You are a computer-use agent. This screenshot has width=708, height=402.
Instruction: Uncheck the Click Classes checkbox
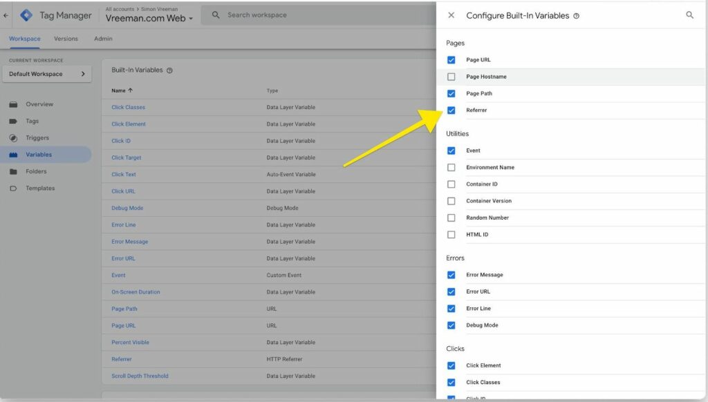(x=451, y=383)
